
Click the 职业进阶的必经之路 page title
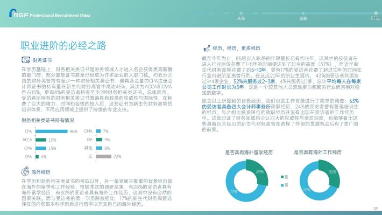(x=63, y=46)
